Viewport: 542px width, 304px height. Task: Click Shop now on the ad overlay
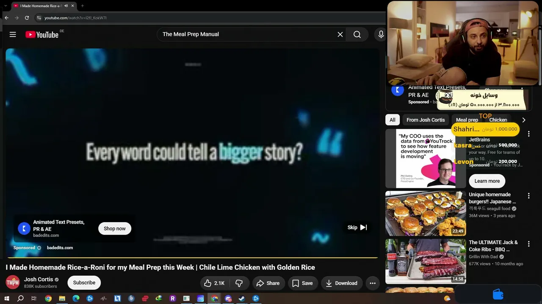pyautogui.click(x=115, y=228)
